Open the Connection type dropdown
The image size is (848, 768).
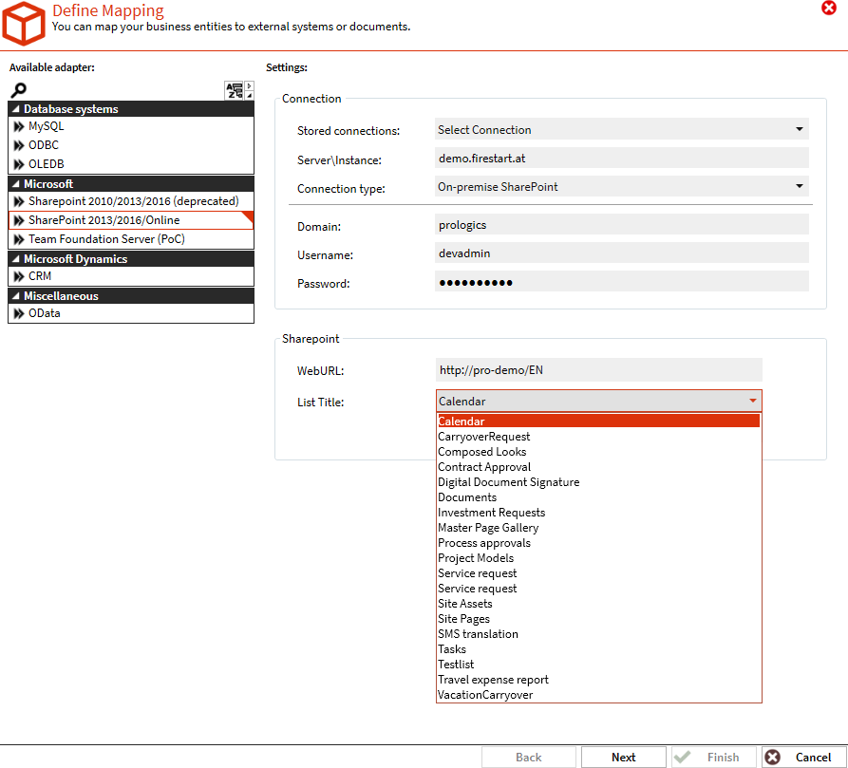(621, 187)
